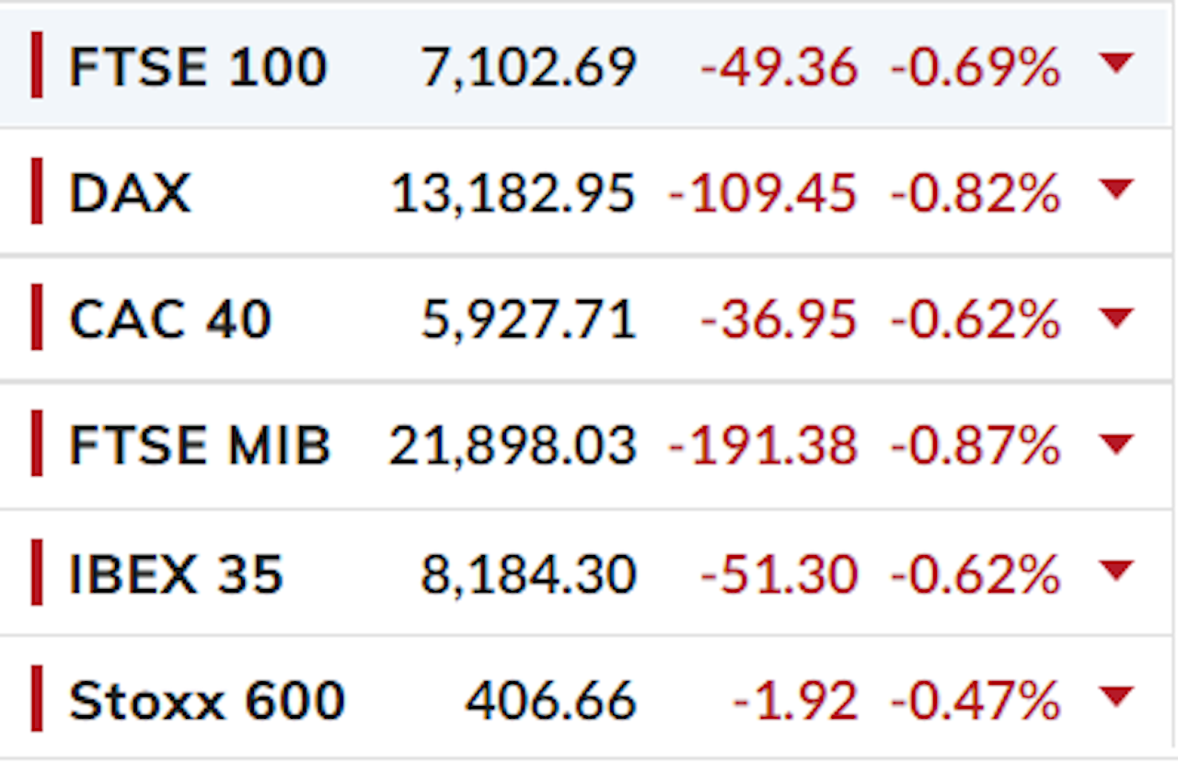Expand the FTSE 100 row arrow
This screenshot has height=763, width=1178.
tap(1116, 64)
